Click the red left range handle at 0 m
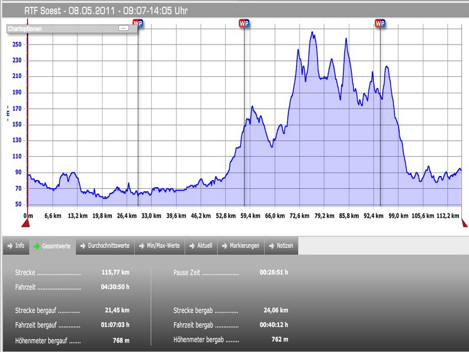Screen dimensions: 469x352 (x=26, y=223)
